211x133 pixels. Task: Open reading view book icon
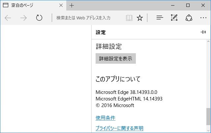pyautogui.click(x=129, y=18)
